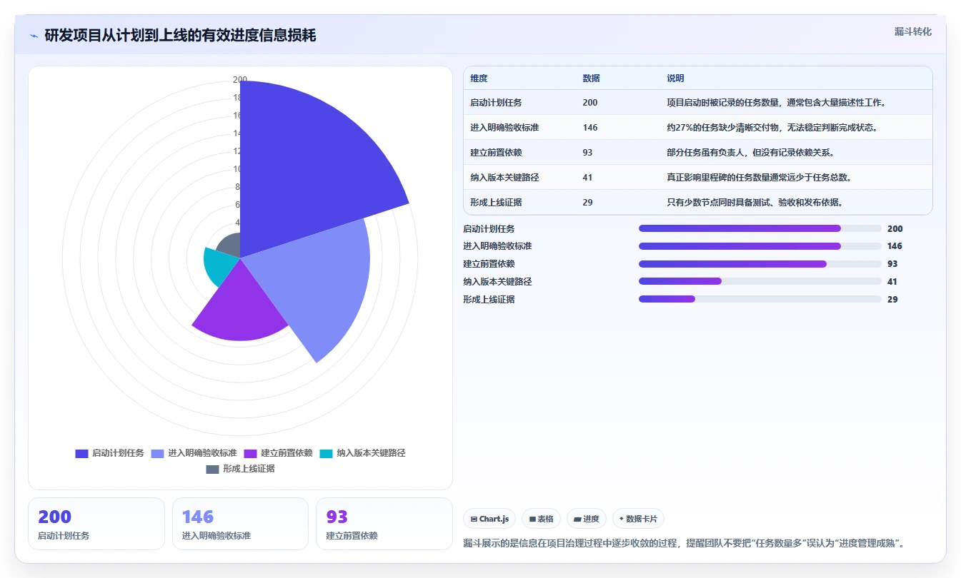This screenshot has height=578, width=961.
Task: Click the progress bar for 建立前置依赖
Action: coord(760,264)
